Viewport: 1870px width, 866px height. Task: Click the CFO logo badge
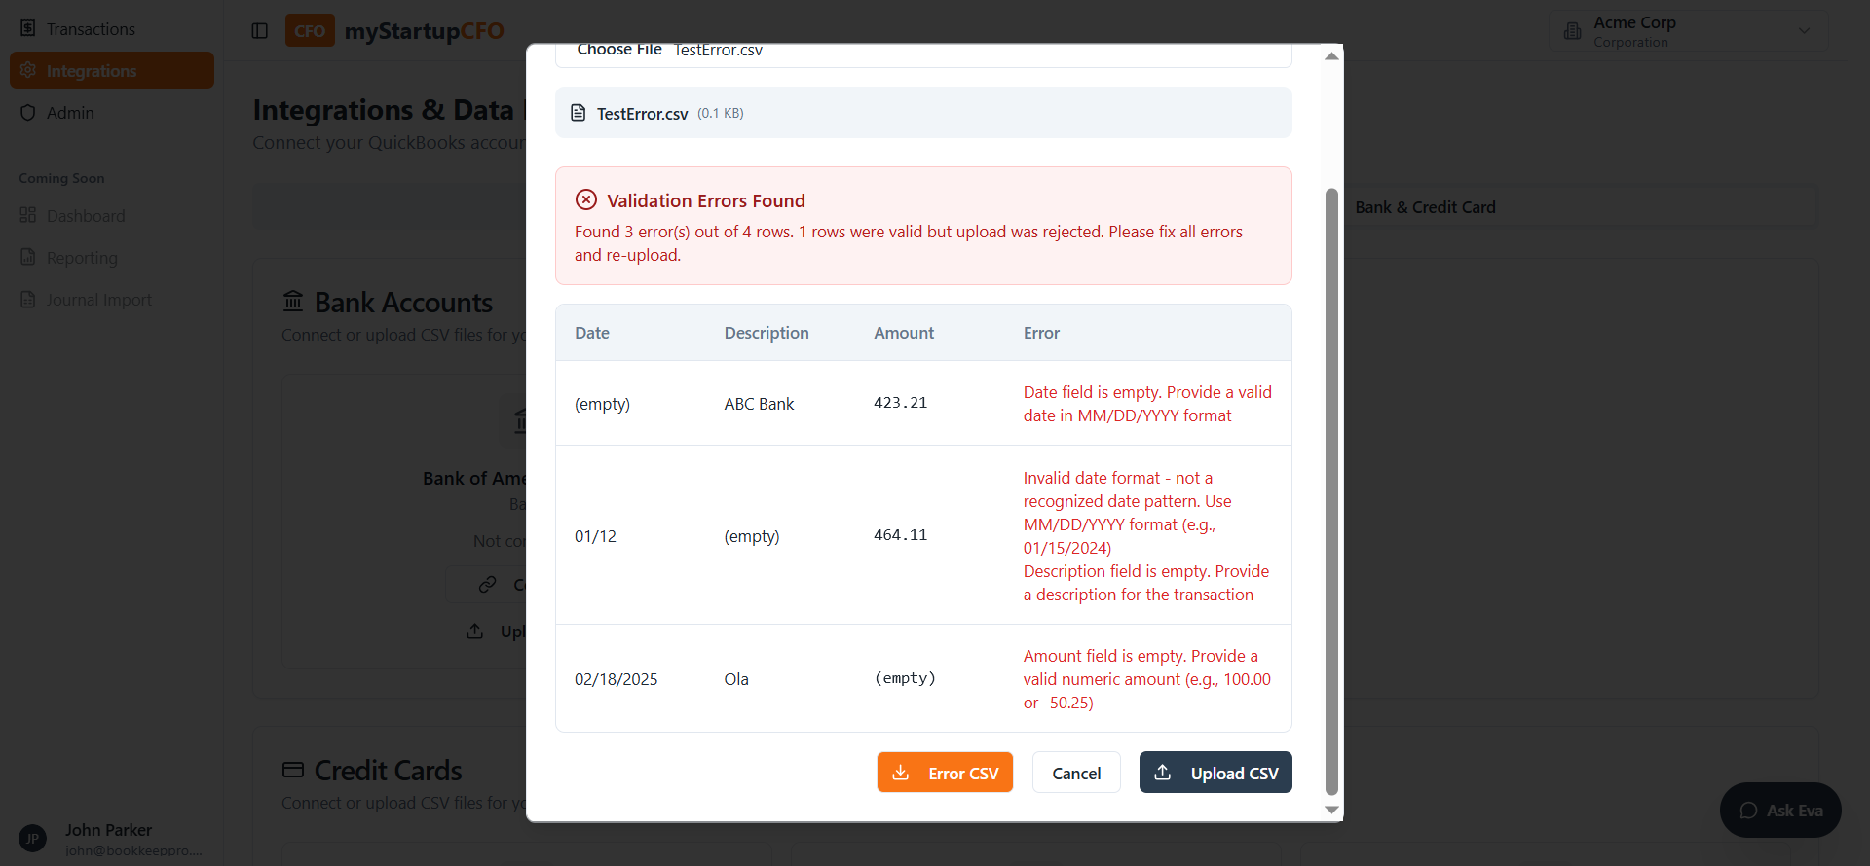click(310, 31)
